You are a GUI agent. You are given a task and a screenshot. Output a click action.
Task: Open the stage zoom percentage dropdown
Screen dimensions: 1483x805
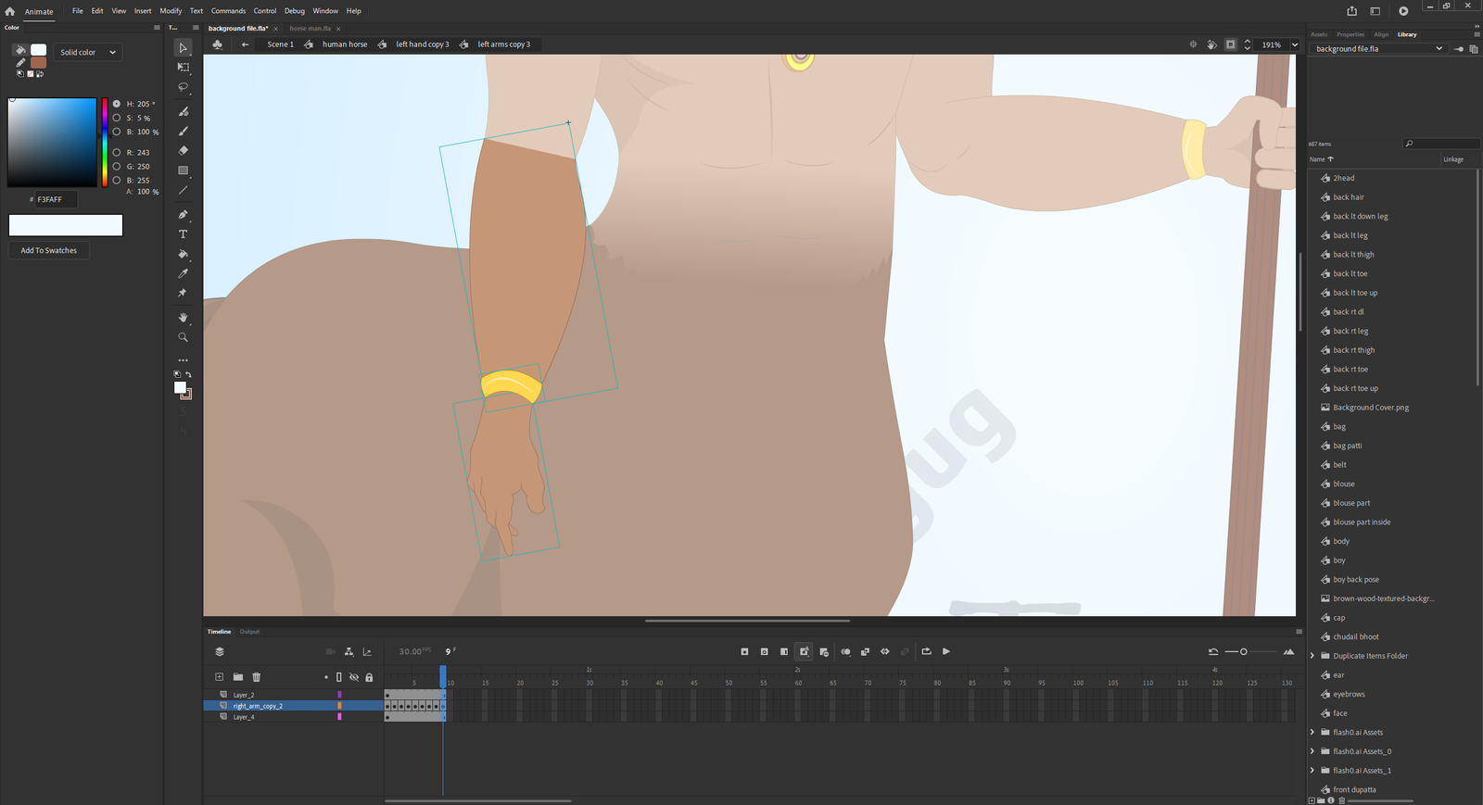[1294, 44]
